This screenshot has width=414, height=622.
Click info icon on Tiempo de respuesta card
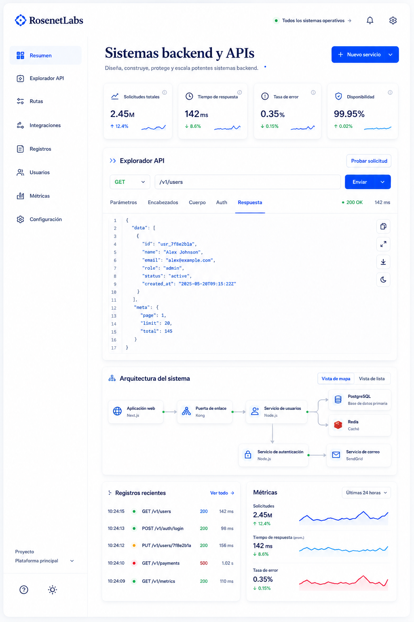tap(240, 92)
